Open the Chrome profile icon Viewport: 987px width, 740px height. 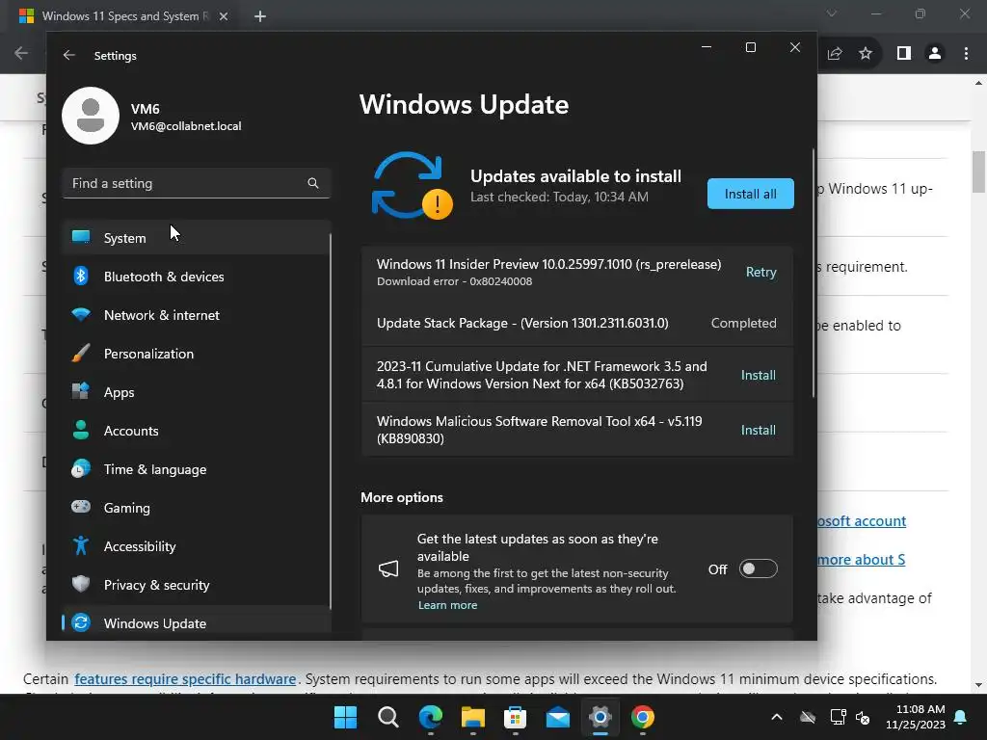pos(935,54)
